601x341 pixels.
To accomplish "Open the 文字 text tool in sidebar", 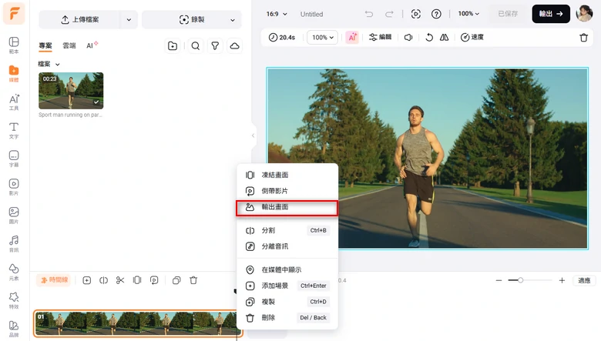I will [x=14, y=129].
